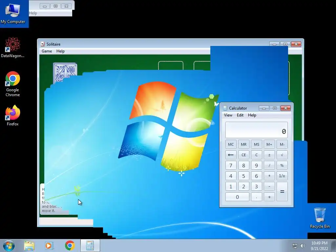336x252 pixels.
Task: Click the 1 digit button
Action: coord(231,186)
